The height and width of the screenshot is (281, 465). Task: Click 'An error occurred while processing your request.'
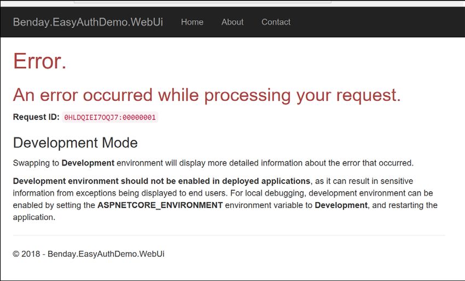pyautogui.click(x=207, y=95)
